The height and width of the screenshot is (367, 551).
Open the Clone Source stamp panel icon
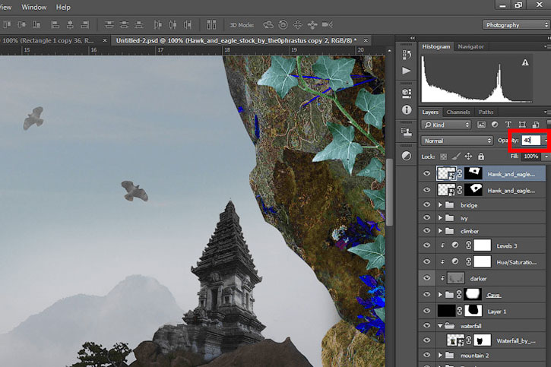pos(407,132)
